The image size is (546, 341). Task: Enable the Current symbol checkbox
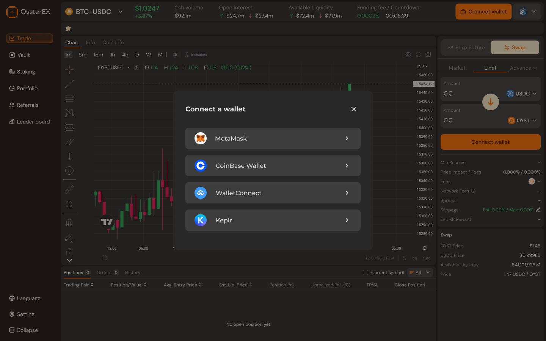(366, 272)
